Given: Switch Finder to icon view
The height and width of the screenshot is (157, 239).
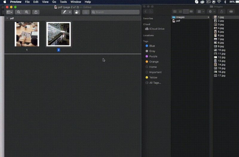Looking at the screenshot, I should point(175,11).
